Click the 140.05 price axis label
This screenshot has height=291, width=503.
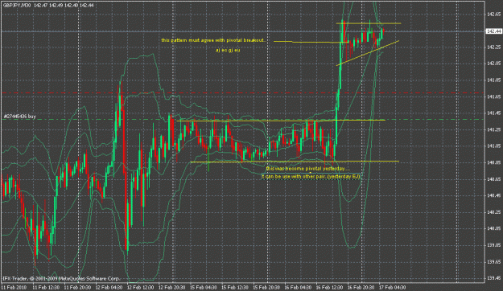[x=493, y=228]
